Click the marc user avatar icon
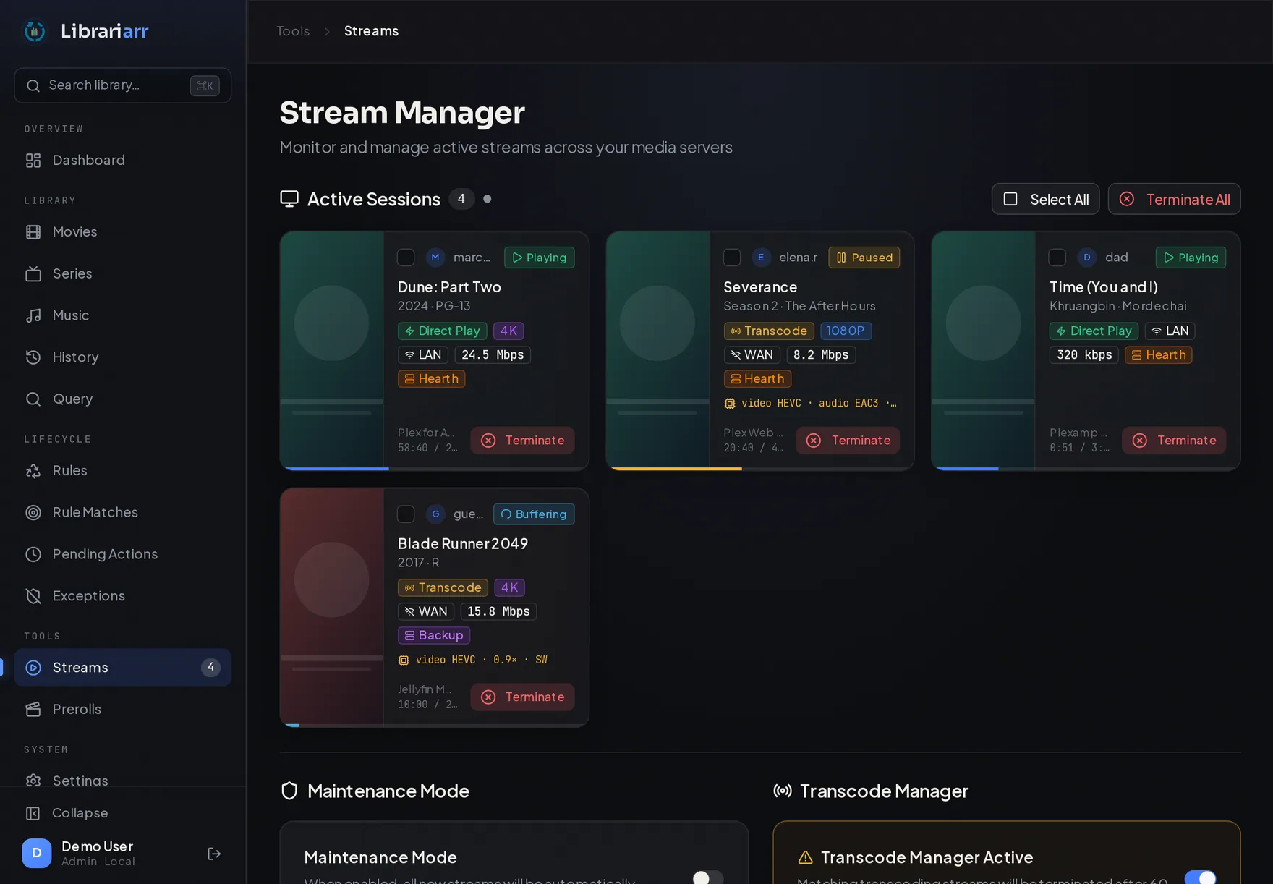Screen dimensions: 1273x884 click(435, 258)
